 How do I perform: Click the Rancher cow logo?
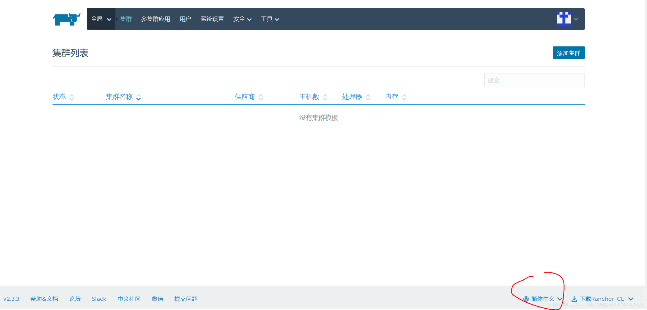(x=67, y=19)
